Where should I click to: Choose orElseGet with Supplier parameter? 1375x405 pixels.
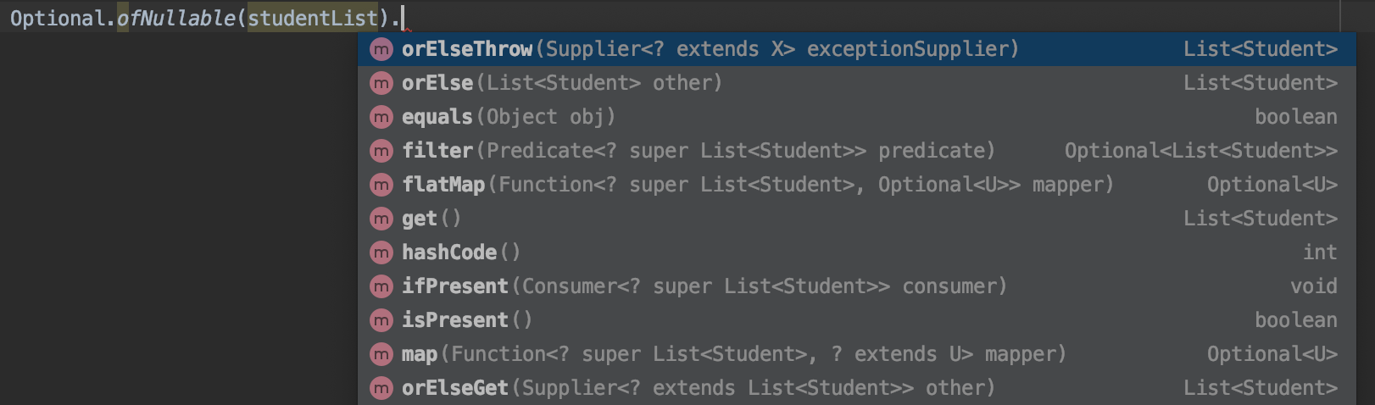856,388
